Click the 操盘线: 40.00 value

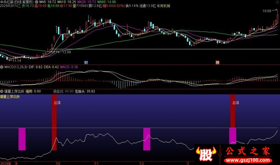coord(63,91)
